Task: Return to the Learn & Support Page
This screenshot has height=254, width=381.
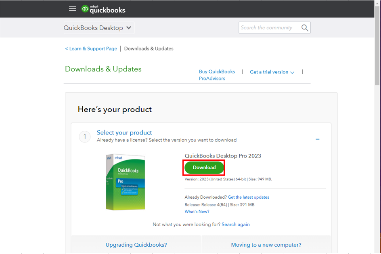Action: pos(90,48)
